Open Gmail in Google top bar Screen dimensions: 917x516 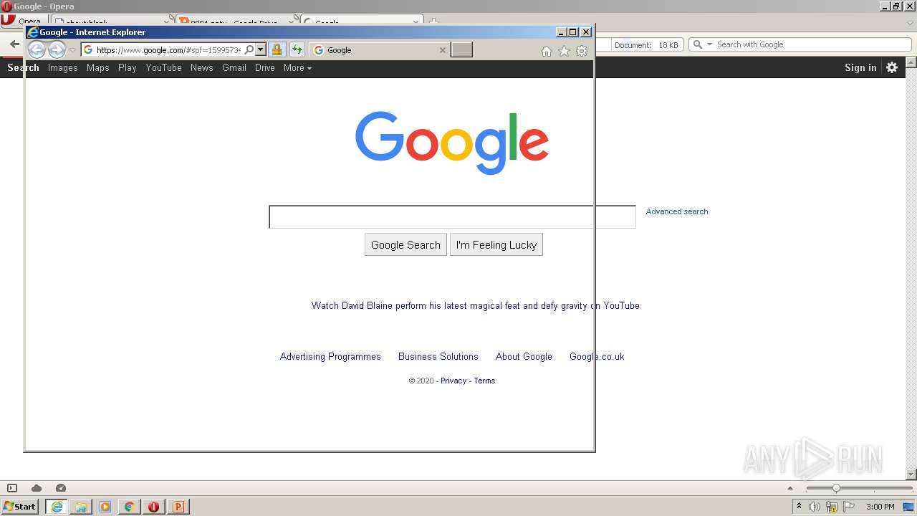coord(234,67)
